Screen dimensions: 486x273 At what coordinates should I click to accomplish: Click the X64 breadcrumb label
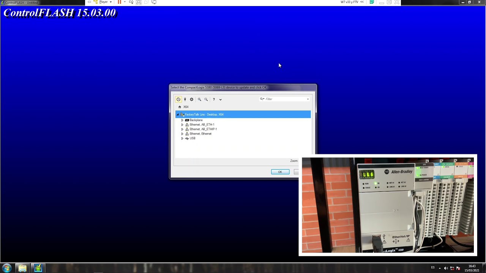coord(186,107)
